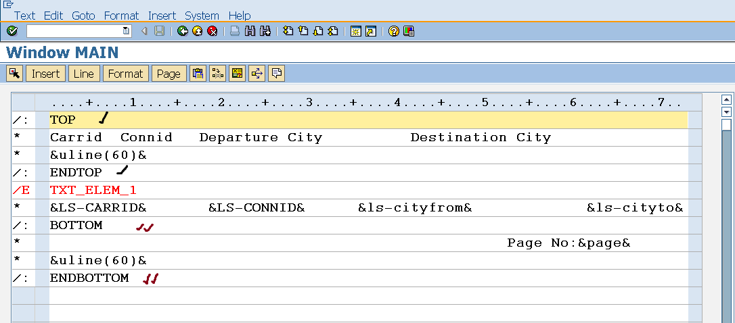735x323 pixels.
Task: Click the 'Carrid' heading text
Action: pos(76,137)
